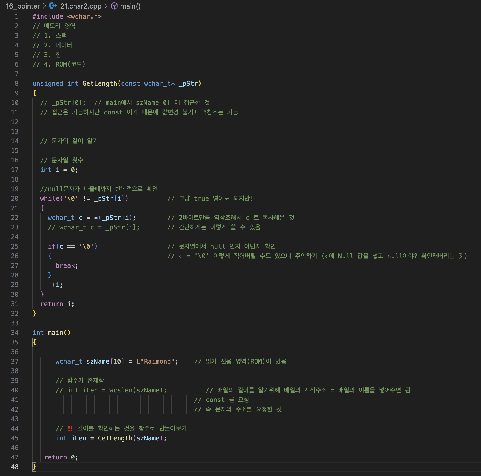
Task: Click the comment '// 4. ROM(코드)'
Action: pos(59,64)
